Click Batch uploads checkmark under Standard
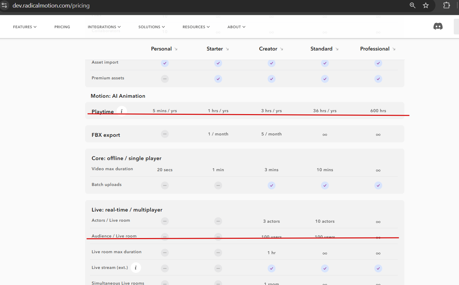The height and width of the screenshot is (285, 459). pyautogui.click(x=325, y=185)
